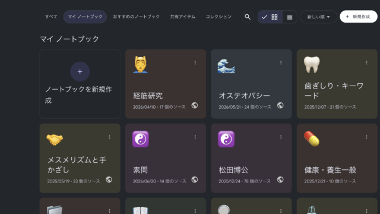Open the コレクション tab

click(x=218, y=17)
